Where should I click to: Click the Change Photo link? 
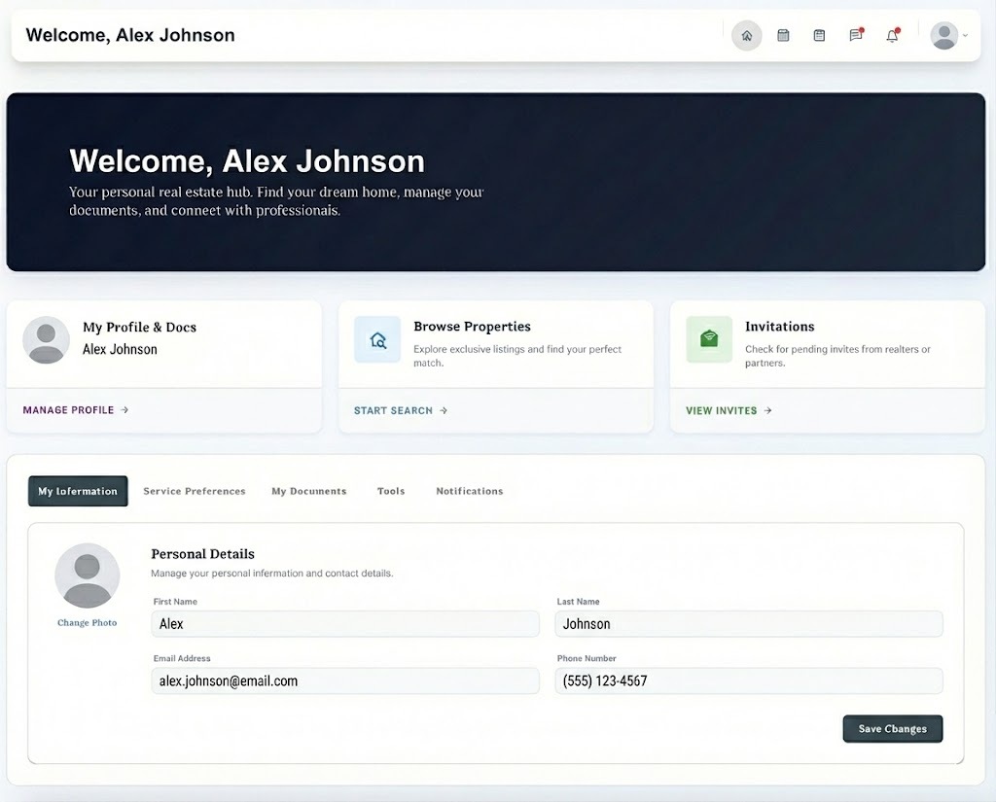pyautogui.click(x=87, y=623)
